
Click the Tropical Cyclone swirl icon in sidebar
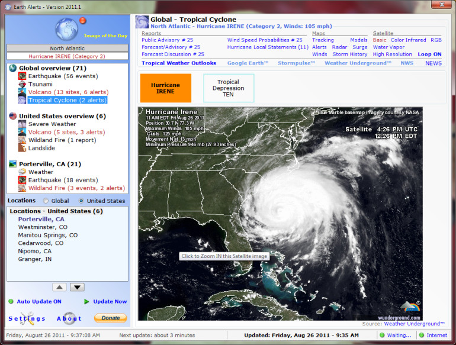pyautogui.click(x=23, y=100)
